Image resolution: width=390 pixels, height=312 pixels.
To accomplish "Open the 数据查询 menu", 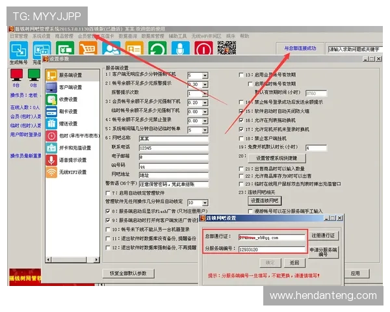I will (x=128, y=36).
